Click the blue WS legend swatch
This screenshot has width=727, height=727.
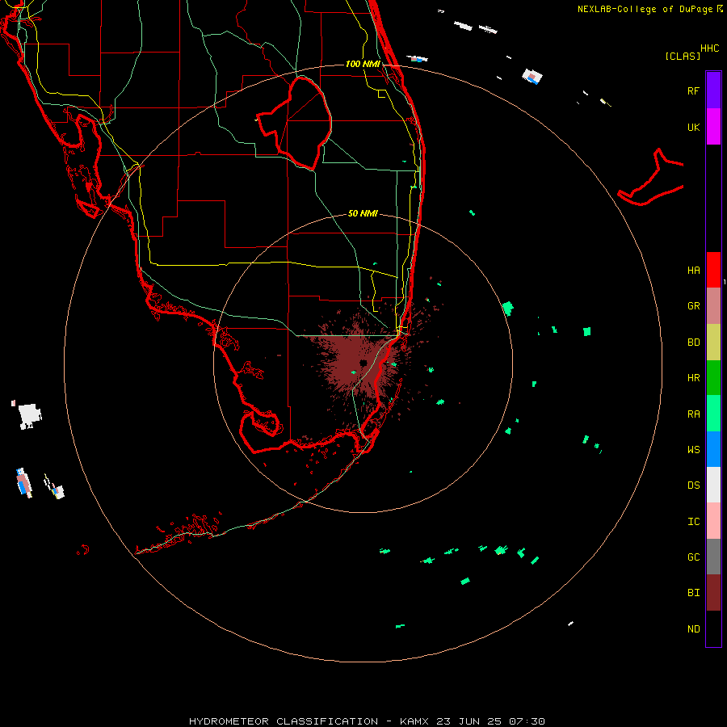tap(713, 449)
